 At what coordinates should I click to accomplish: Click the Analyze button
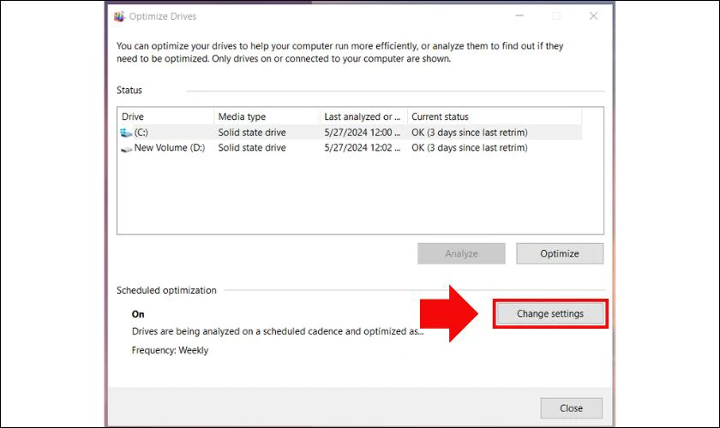(461, 253)
